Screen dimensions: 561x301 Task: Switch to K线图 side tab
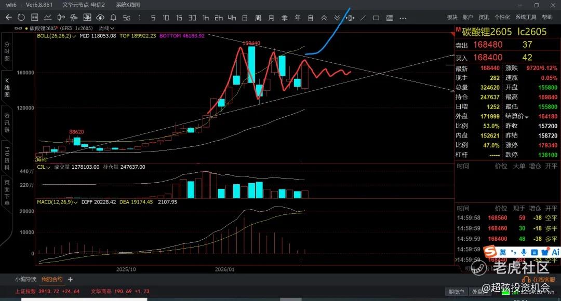[x=7, y=88]
